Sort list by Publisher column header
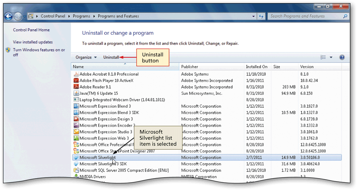The width and height of the screenshot is (357, 190). 212,67
